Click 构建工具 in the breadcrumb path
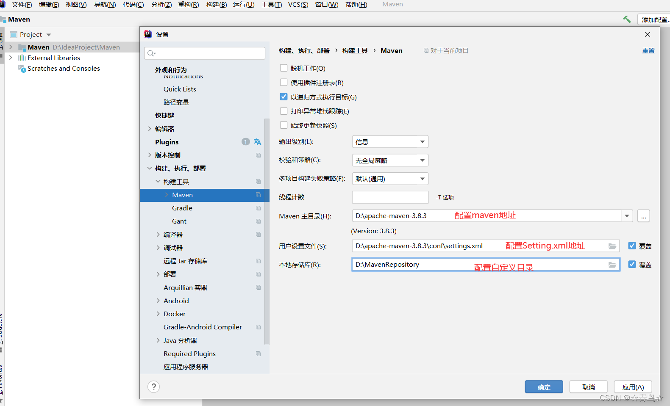Image resolution: width=670 pixels, height=406 pixels. (355, 50)
